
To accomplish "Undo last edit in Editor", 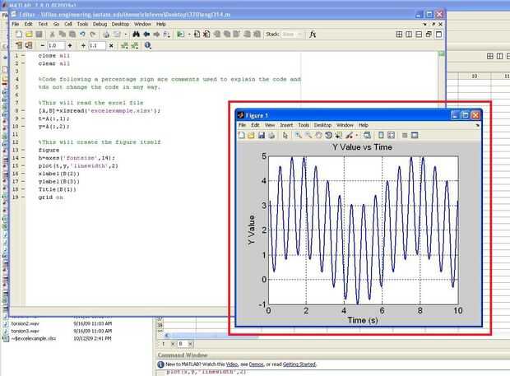I will pos(82,35).
